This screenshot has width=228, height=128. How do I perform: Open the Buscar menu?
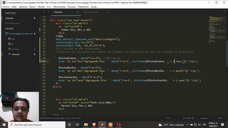[x=32, y=7]
